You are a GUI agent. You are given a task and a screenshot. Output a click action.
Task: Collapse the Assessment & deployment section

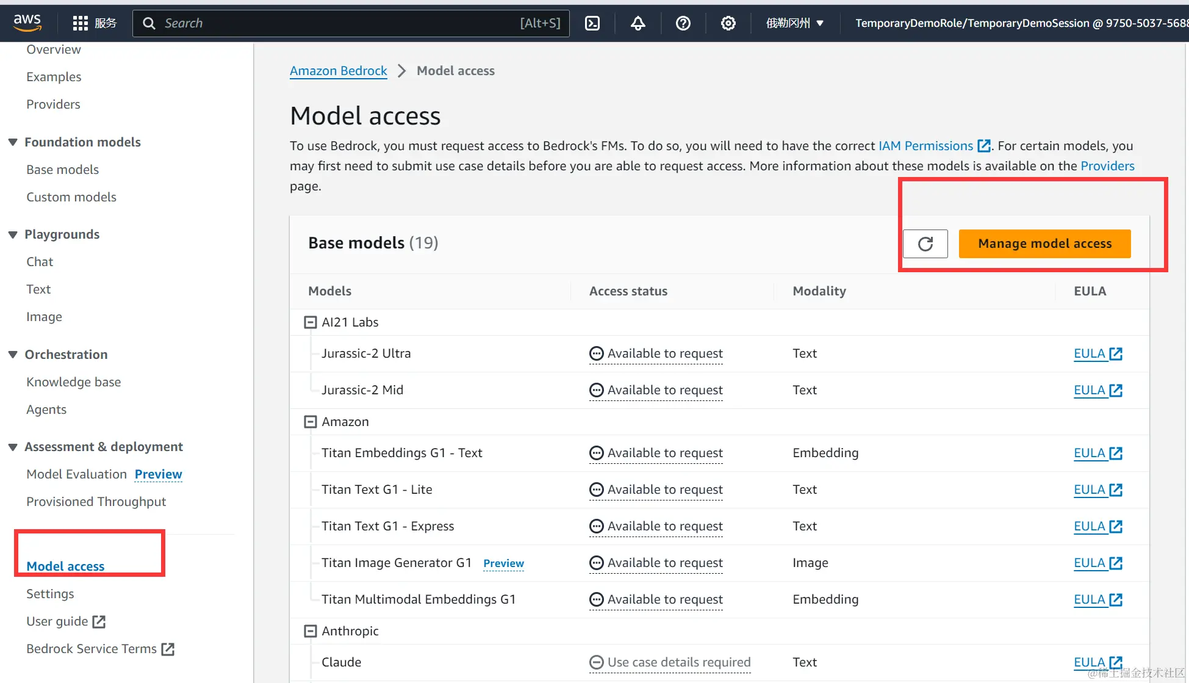pos(13,447)
